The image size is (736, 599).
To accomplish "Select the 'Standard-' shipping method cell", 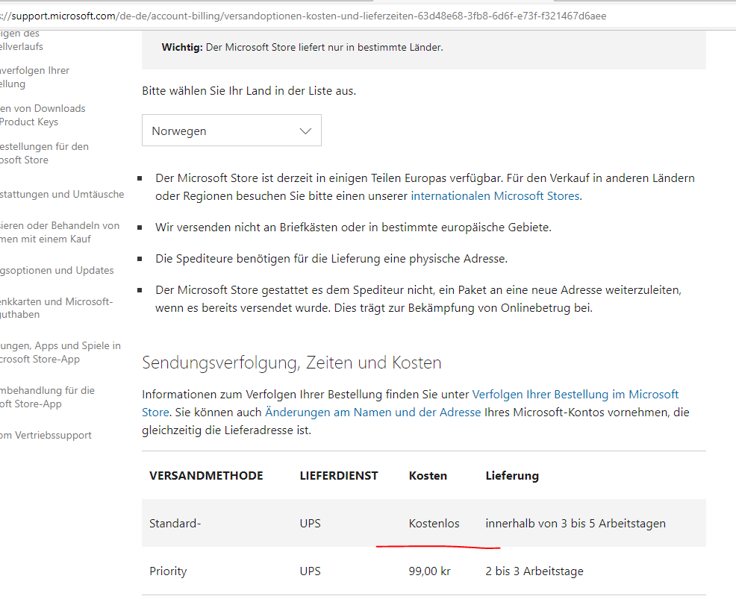I will pyautogui.click(x=175, y=524).
